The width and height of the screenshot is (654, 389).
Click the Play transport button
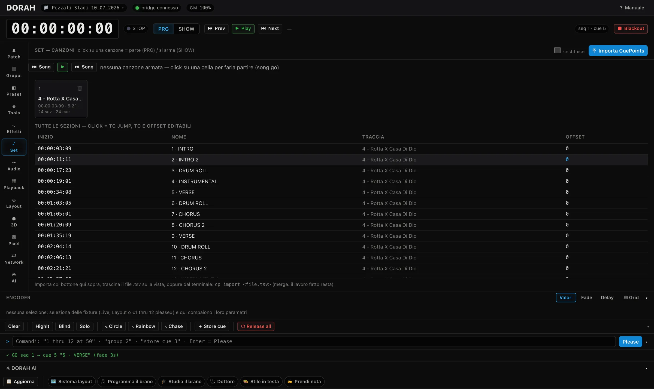[x=243, y=29]
